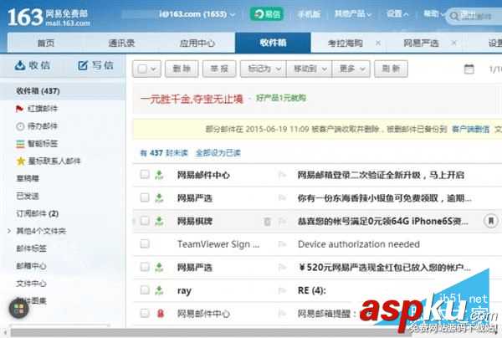The image size is (502, 338).
Task: Click the flag icon on the 网易邮件中心 二次验证 row
Action: click(282, 175)
